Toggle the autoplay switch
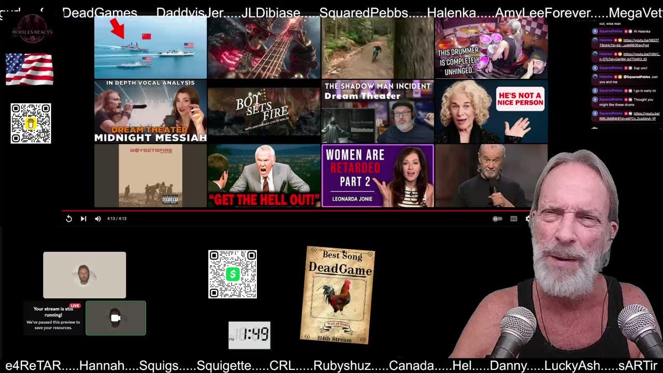Image resolution: width=663 pixels, height=373 pixels. click(x=497, y=219)
